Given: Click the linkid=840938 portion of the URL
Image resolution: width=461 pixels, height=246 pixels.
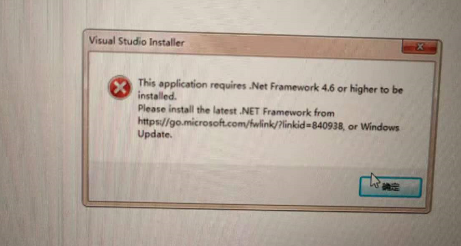Looking at the screenshot, I should [310, 126].
